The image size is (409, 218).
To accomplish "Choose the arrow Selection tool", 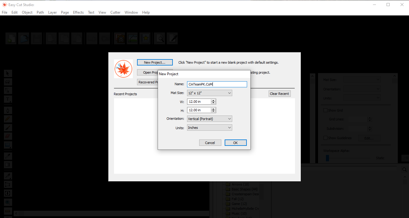I will click(x=8, y=73).
